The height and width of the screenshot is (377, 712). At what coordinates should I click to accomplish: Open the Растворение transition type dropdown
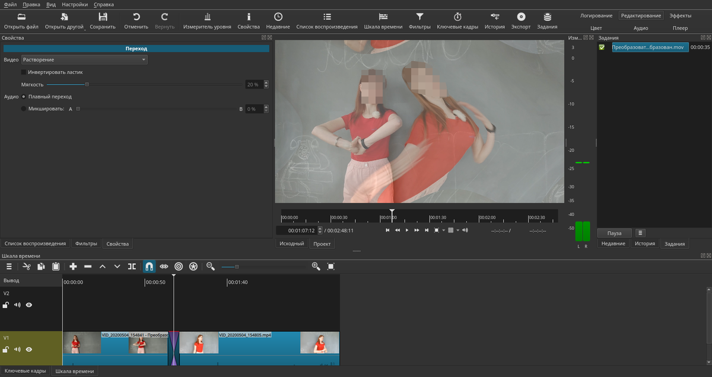tap(84, 59)
